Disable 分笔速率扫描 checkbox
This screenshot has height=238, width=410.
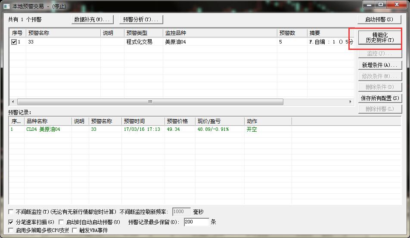pos(11,222)
